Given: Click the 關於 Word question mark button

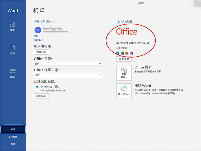Looking at the screenshot, I should 124,91.
